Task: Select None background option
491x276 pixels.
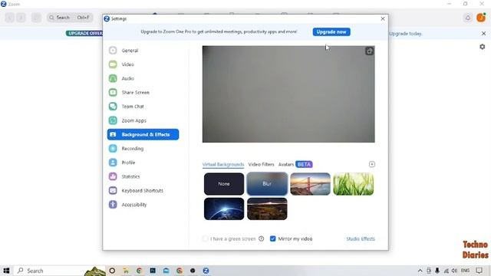Action: pyautogui.click(x=224, y=184)
